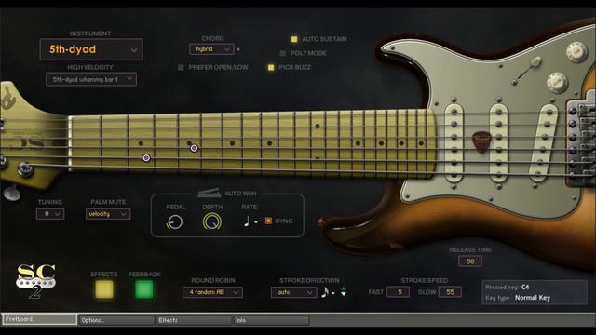Click the Auto Wah pedal icon
596x335 pixels.
[x=209, y=193]
